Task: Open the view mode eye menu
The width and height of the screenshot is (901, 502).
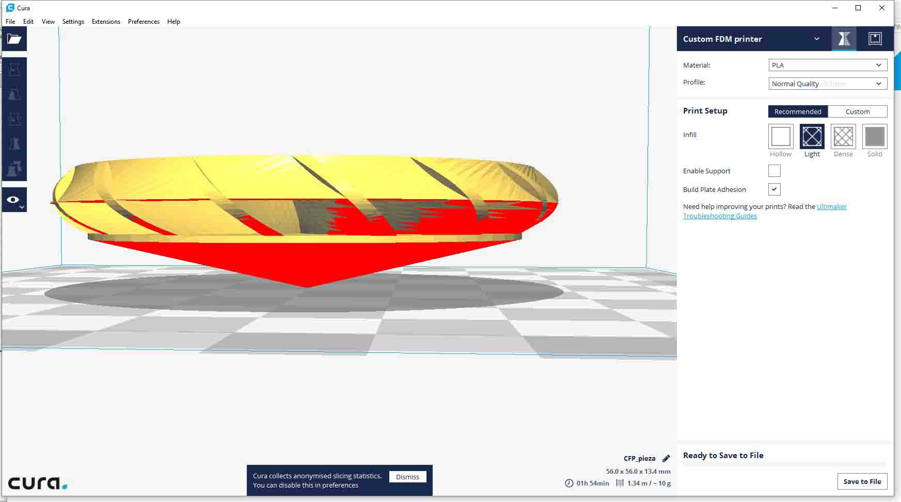Action: point(14,200)
